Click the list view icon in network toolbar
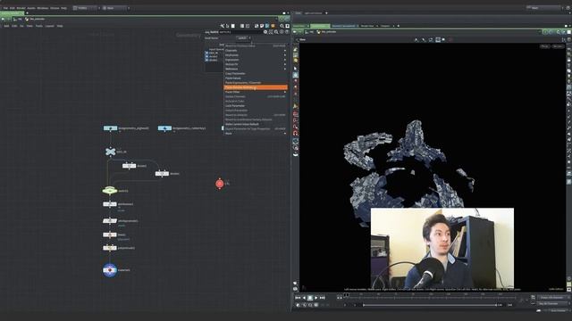 click(242, 26)
